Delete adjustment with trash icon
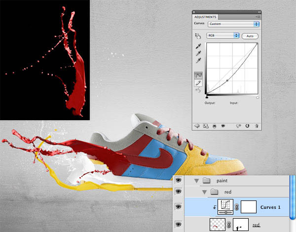The width and height of the screenshot is (296, 232). 257,126
